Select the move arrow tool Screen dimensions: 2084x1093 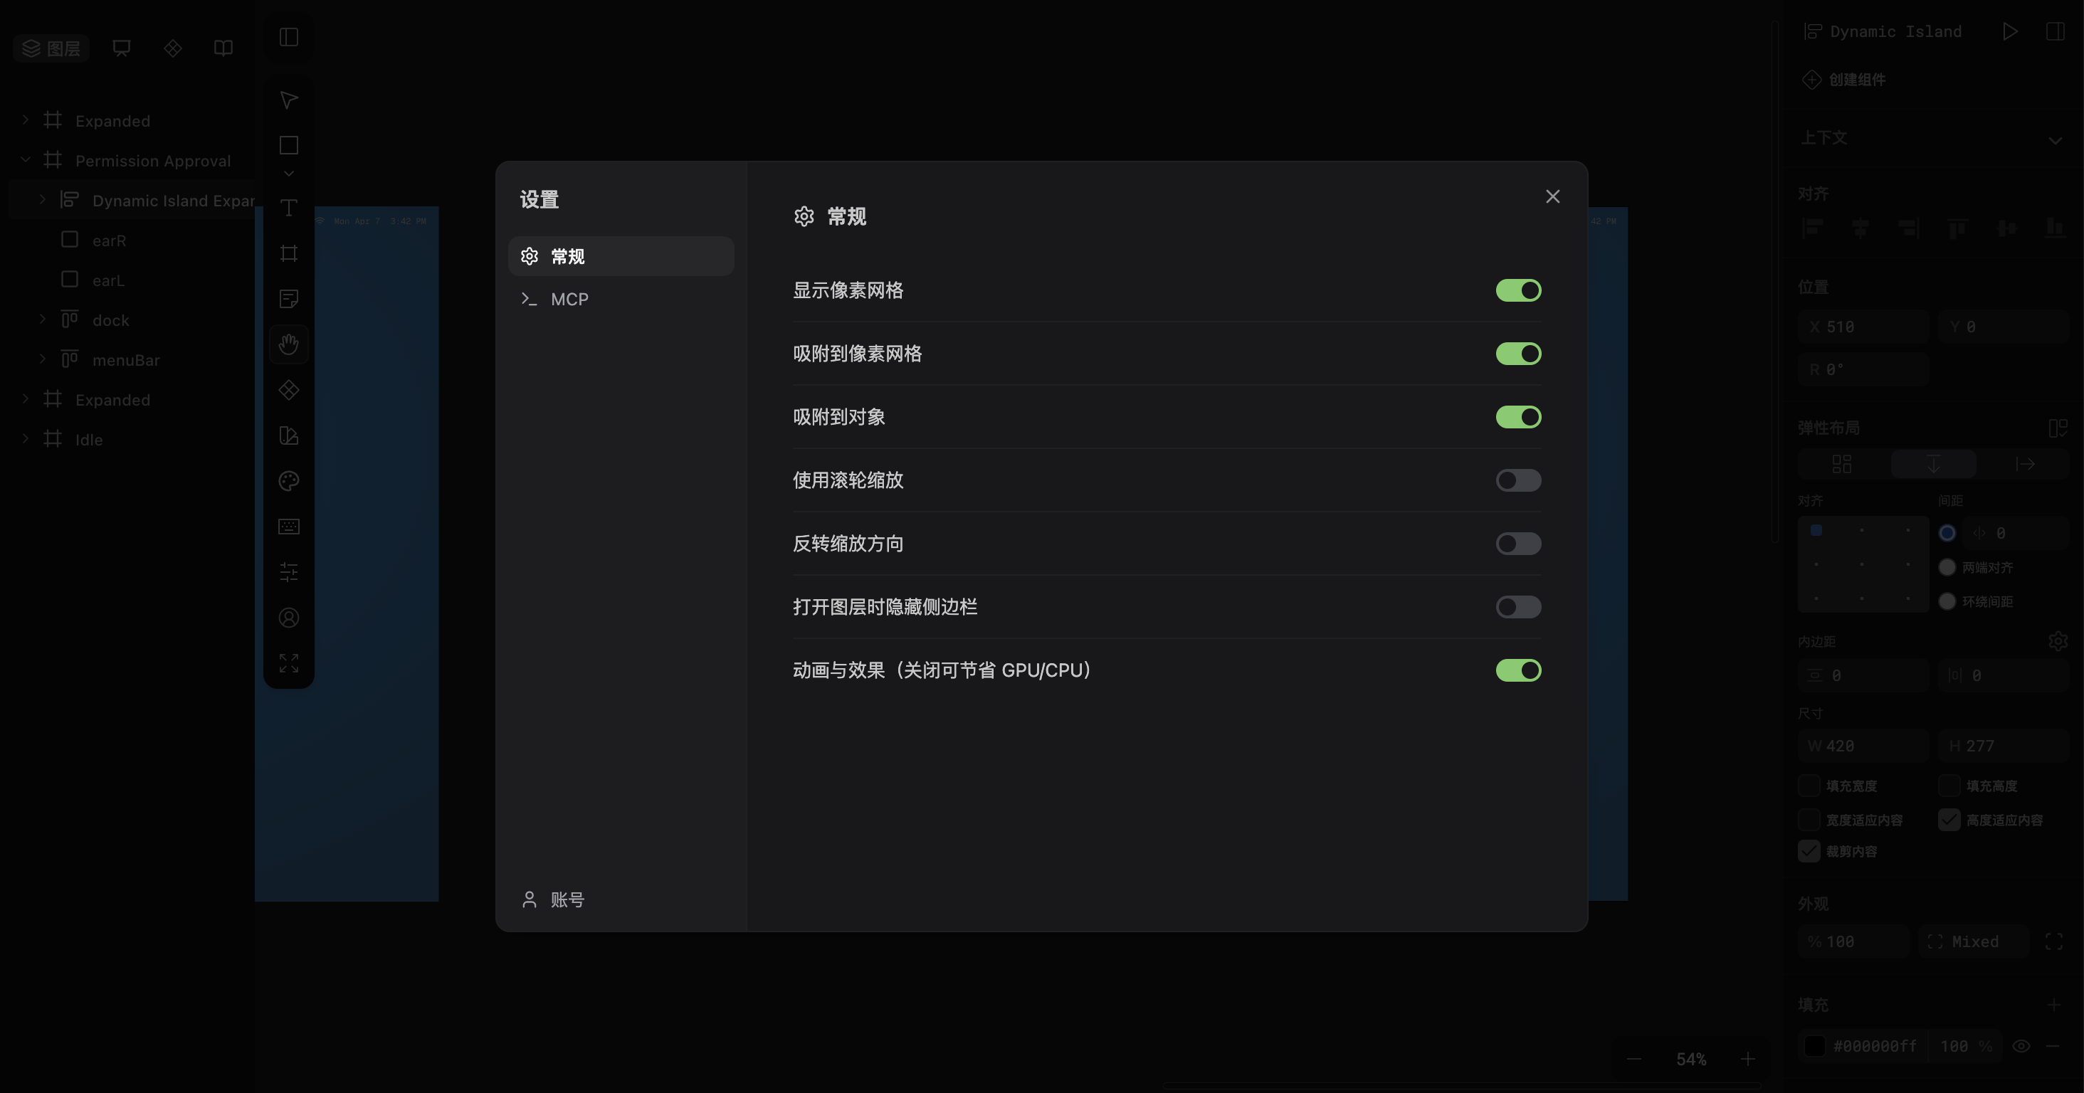289,100
